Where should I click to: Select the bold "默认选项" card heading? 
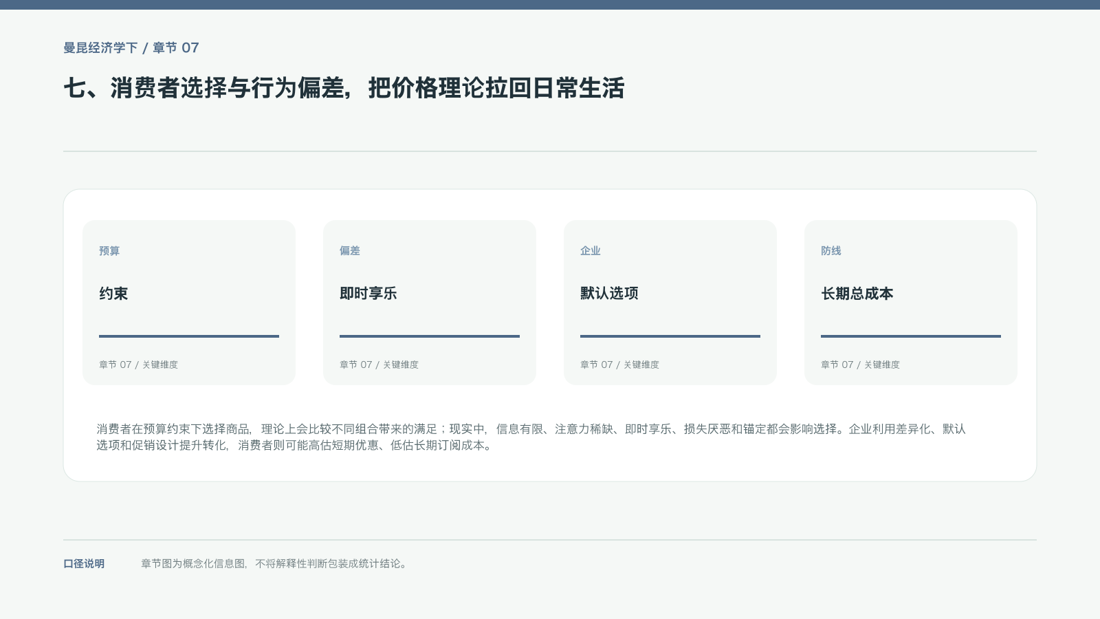pos(609,294)
